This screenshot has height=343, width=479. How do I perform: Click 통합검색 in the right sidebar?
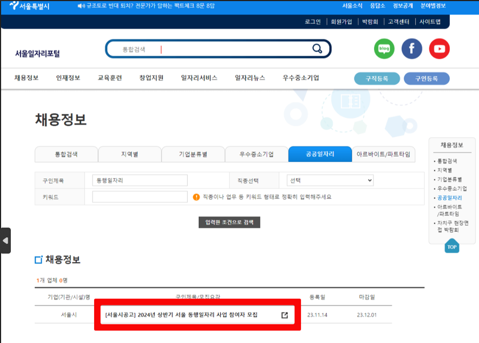(x=447, y=161)
